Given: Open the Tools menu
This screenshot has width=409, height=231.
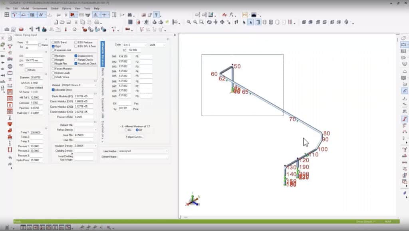Looking at the screenshot, I should click(x=87, y=8).
